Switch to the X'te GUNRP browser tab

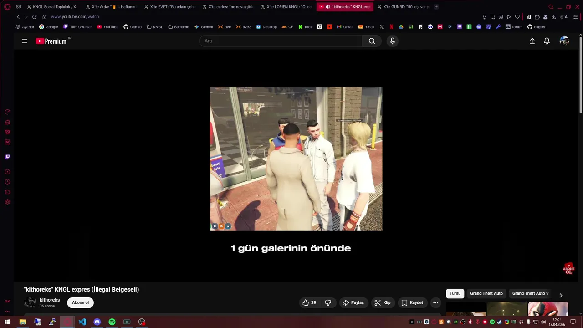403,7
